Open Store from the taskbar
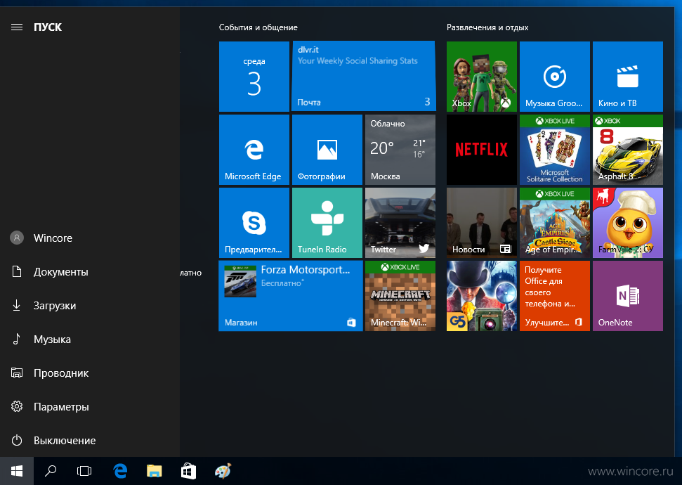 (188, 471)
